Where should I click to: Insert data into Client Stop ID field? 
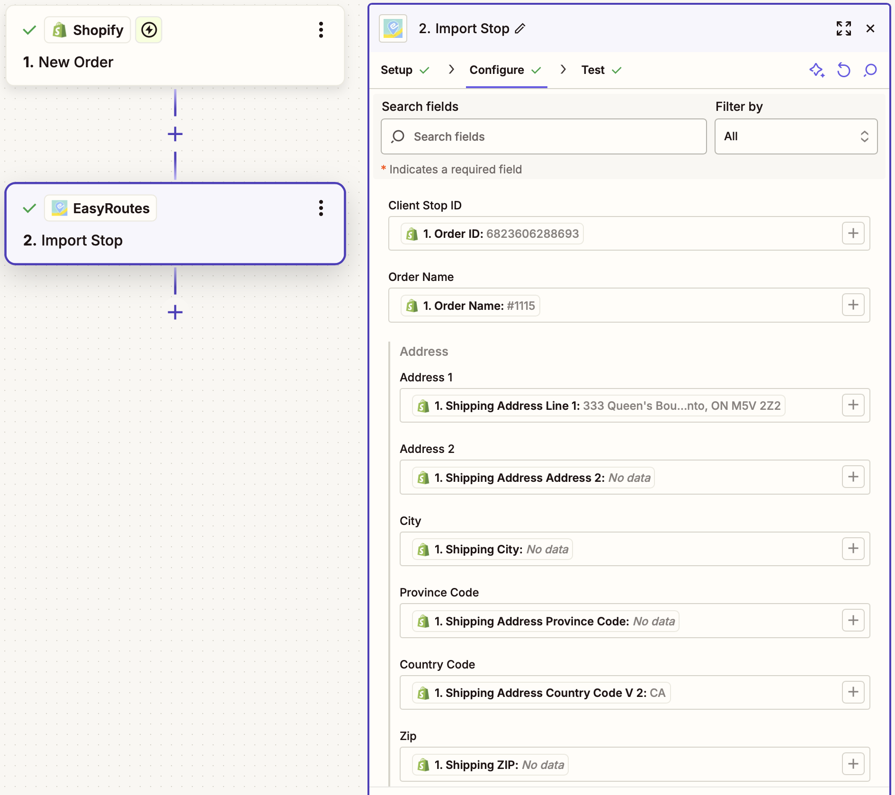(853, 233)
